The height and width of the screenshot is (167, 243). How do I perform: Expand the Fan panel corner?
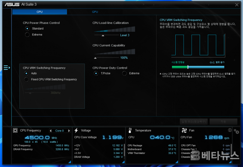[x=230, y=162]
